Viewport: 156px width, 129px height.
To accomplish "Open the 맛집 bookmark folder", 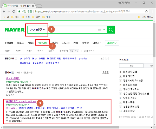I will 47,17.
